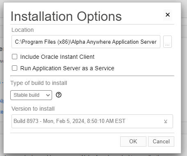Open the folder browse ellipsis button
Image resolution: width=187 pixels, height=156 pixels.
coord(167,42)
